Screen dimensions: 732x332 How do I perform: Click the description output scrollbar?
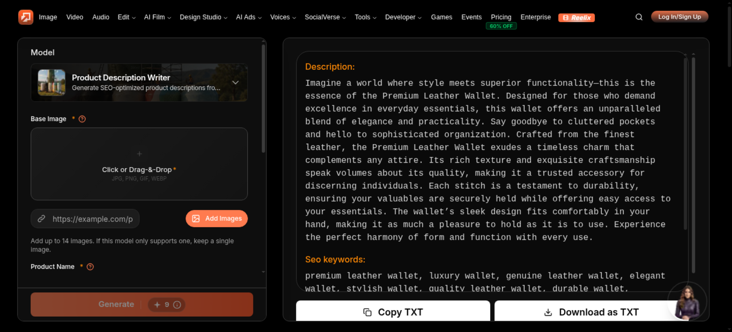coord(686,144)
